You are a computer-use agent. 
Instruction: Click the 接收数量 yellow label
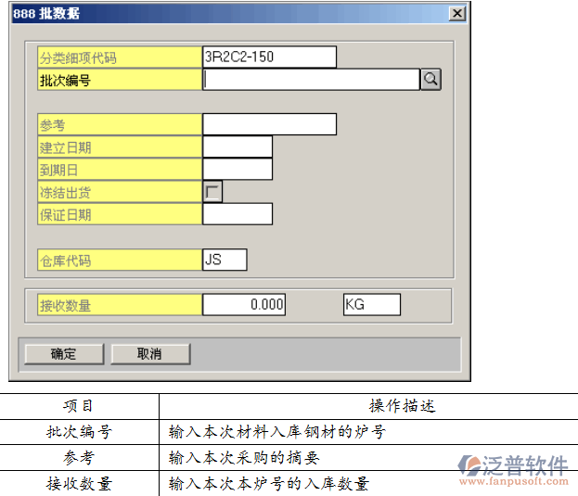point(120,305)
